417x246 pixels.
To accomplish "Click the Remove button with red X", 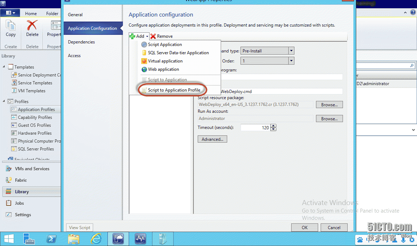I will tap(161, 36).
